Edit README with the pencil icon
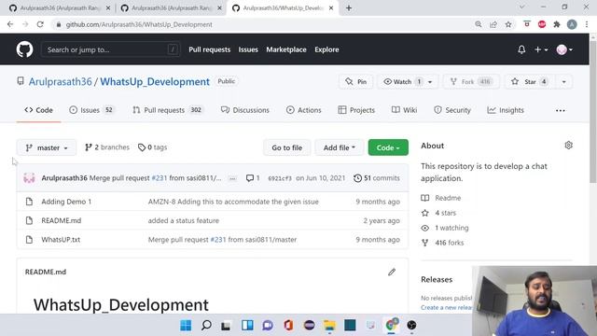 (392, 272)
